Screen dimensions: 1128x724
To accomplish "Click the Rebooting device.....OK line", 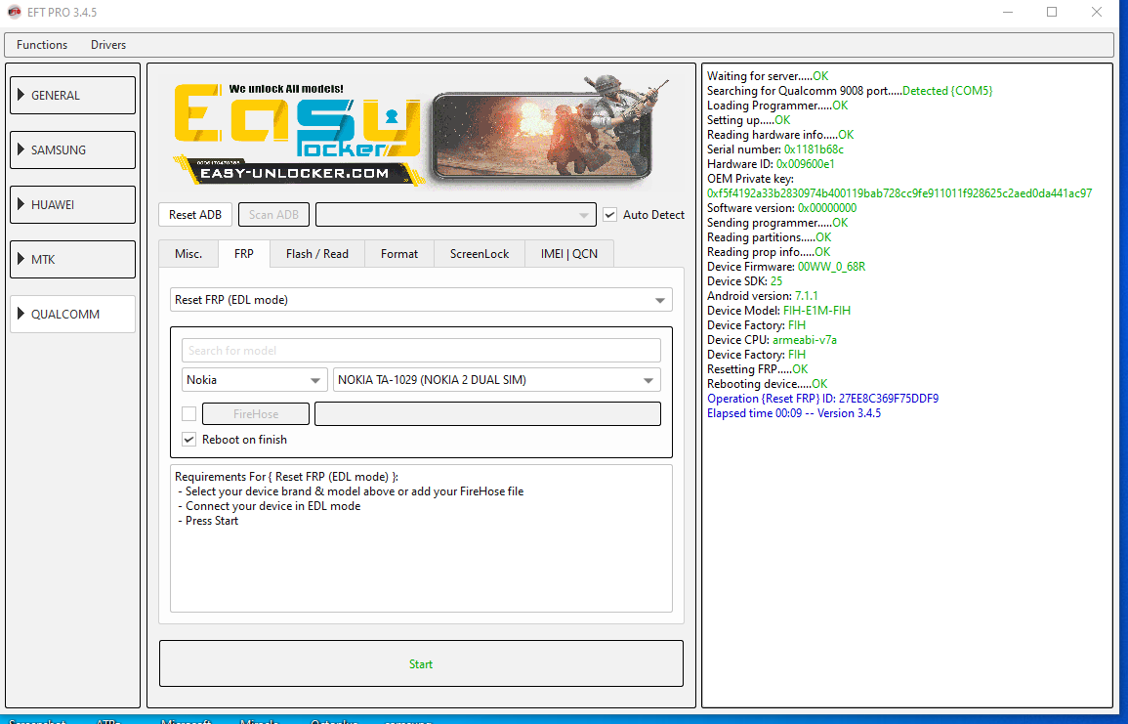I will (767, 384).
